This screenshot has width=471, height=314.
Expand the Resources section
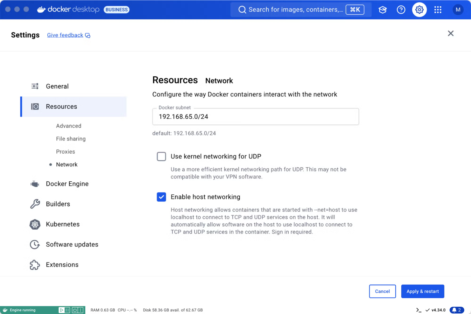click(x=61, y=107)
